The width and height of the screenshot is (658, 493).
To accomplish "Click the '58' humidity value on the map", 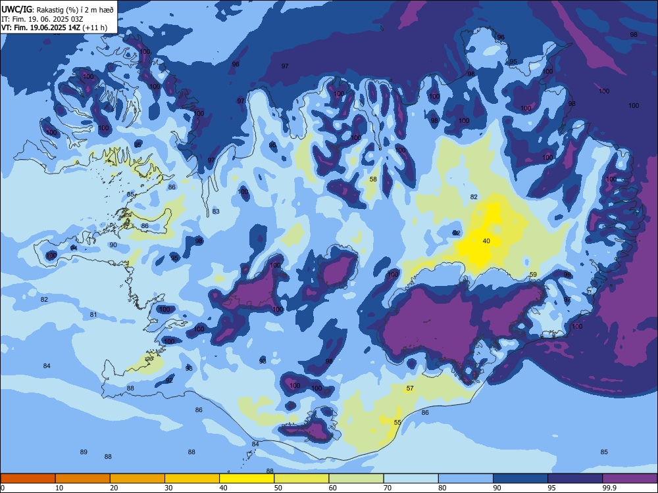I will tap(373, 179).
